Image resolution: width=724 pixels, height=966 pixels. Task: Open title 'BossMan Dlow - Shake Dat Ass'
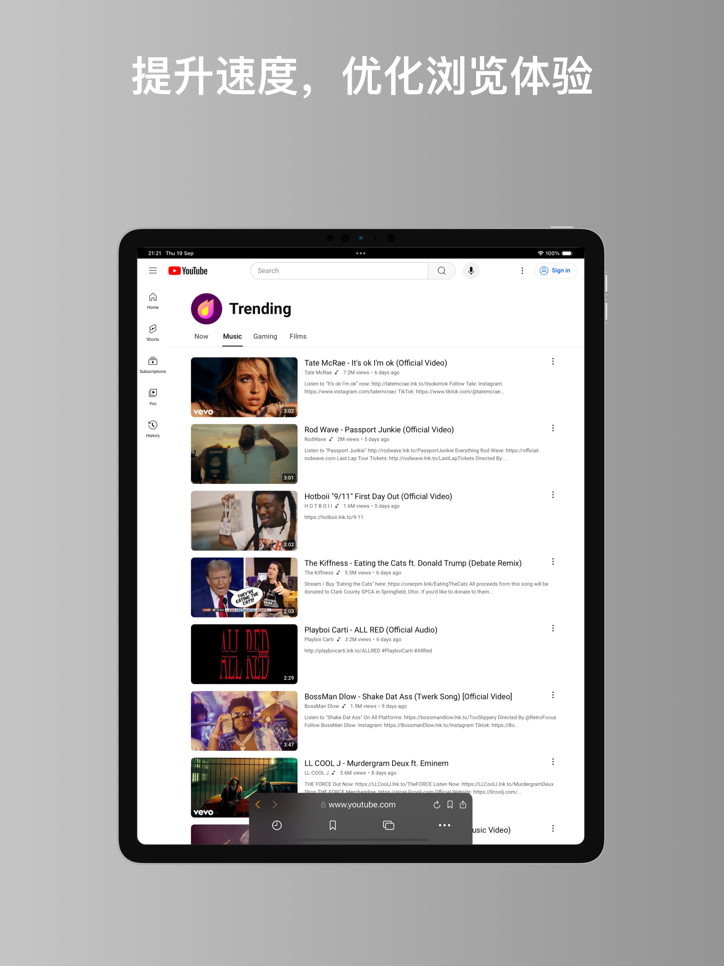click(x=408, y=696)
